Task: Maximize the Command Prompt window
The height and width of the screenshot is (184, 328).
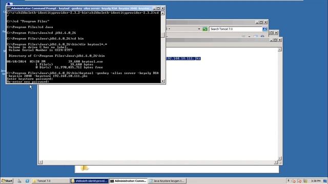Action: click(158, 8)
